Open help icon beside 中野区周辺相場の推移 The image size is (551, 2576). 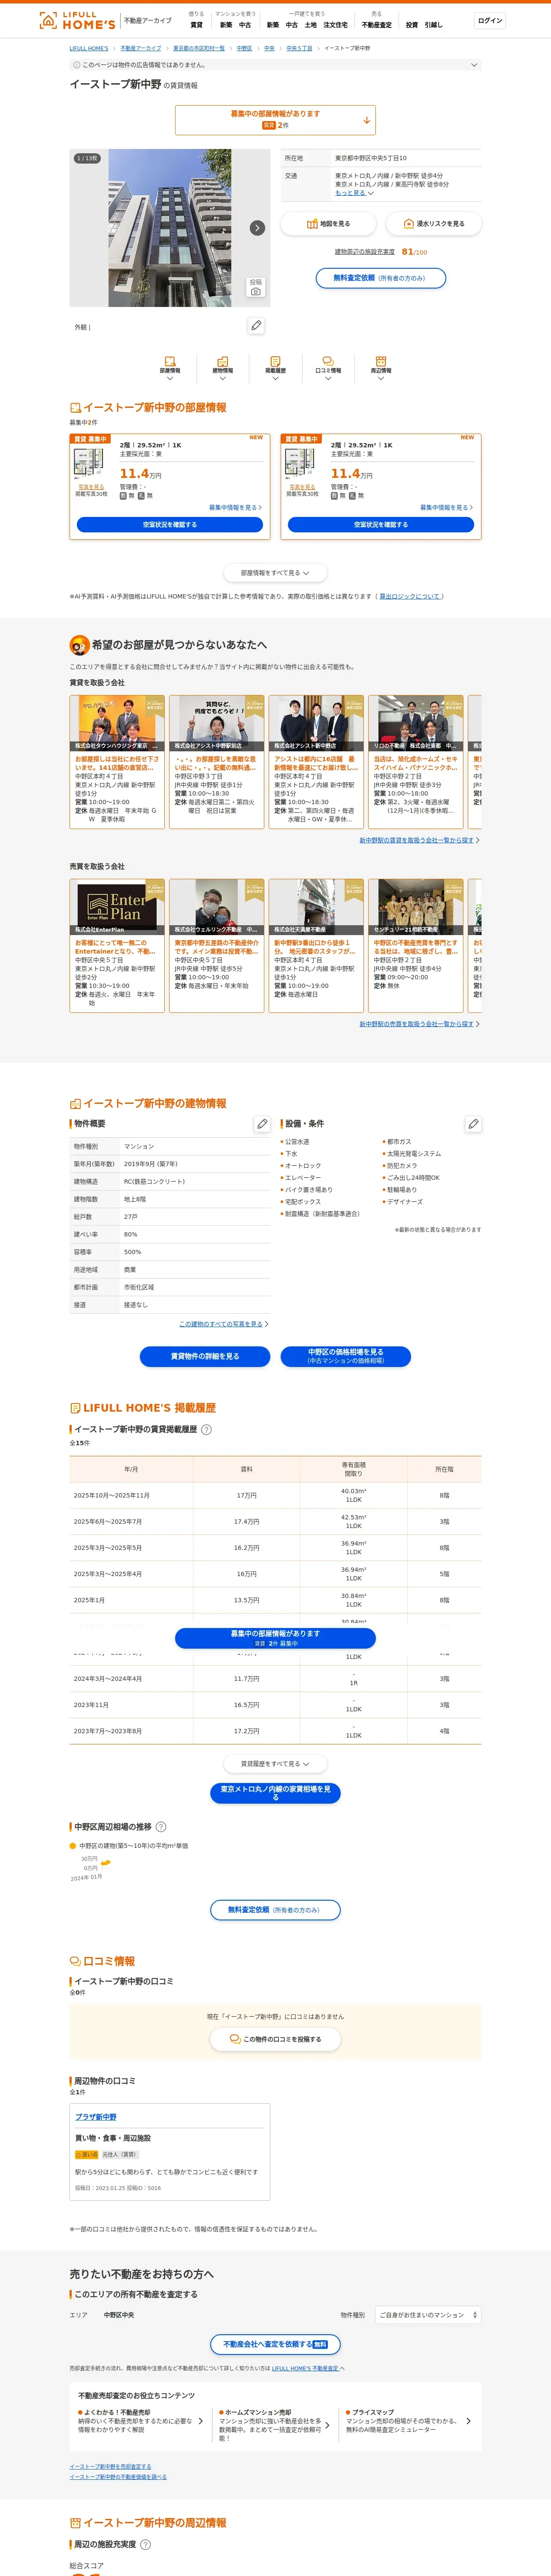(x=161, y=1827)
